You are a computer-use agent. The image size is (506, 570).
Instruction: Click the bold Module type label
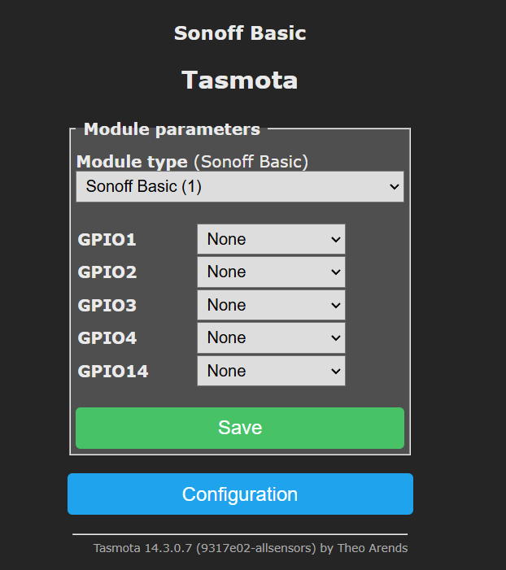point(132,161)
